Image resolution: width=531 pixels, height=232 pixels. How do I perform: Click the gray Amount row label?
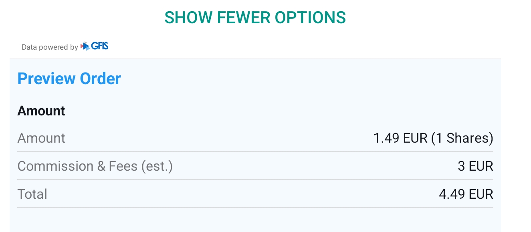pos(41,138)
